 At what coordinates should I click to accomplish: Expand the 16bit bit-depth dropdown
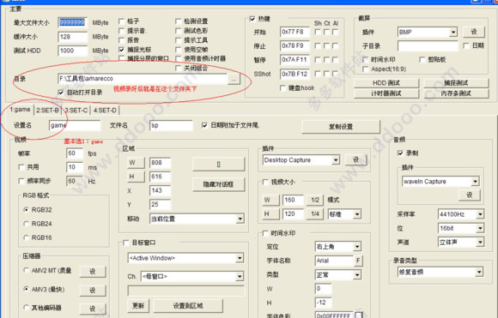[480, 228]
